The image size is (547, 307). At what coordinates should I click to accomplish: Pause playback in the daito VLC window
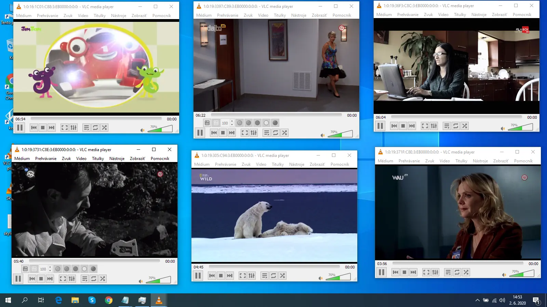click(x=200, y=133)
